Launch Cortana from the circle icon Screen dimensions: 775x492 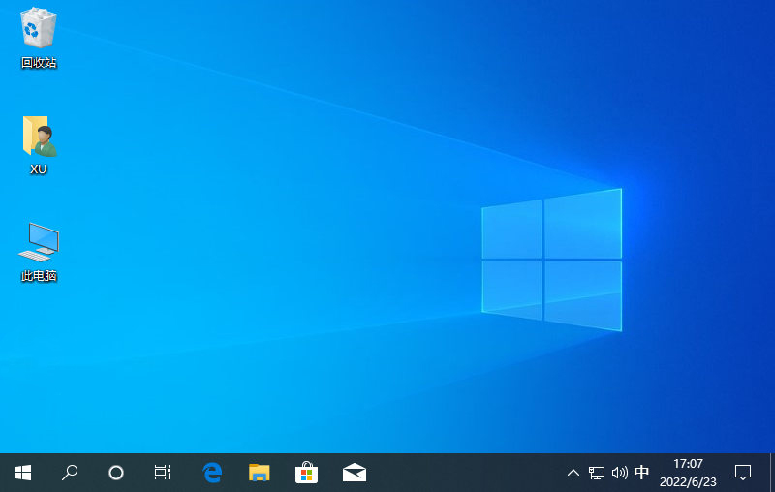pyautogui.click(x=116, y=473)
